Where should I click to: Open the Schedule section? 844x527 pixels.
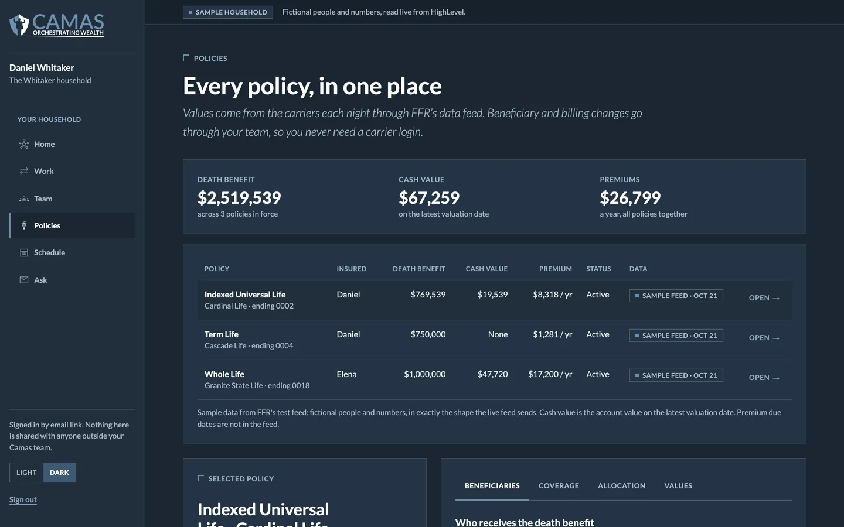[x=73, y=252]
